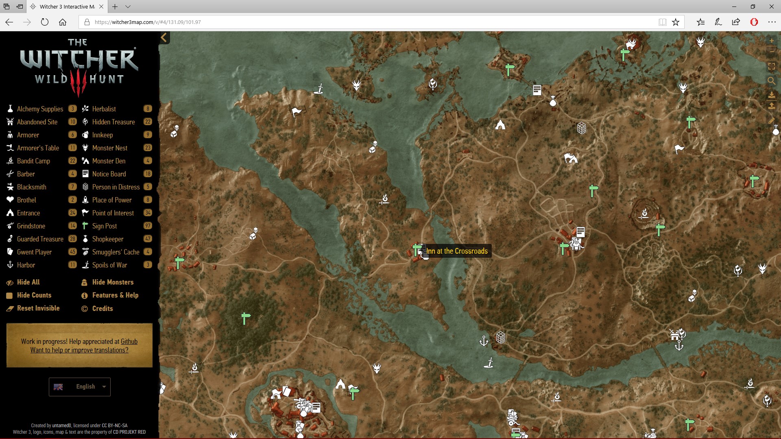Open the map search magnifier

(x=771, y=80)
